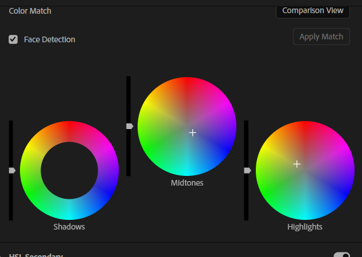This screenshot has height=257, width=362.
Task: Pick cyan at bottom of Midtones wheel
Action: [187, 169]
